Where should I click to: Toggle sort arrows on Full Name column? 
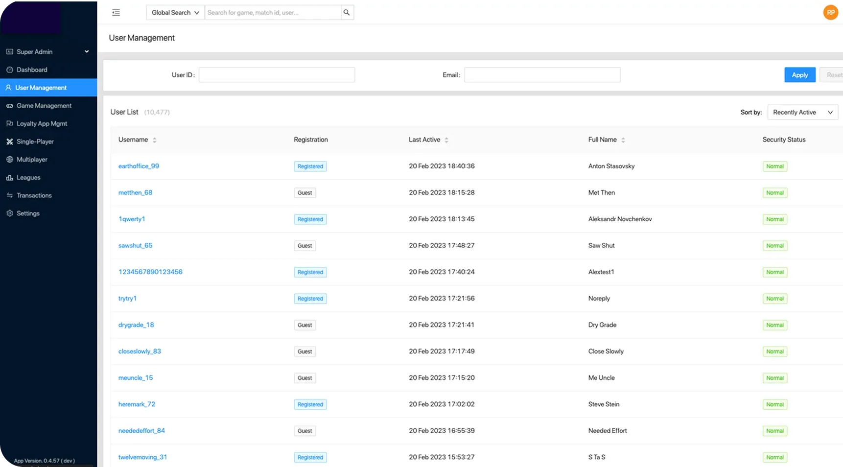(623, 140)
